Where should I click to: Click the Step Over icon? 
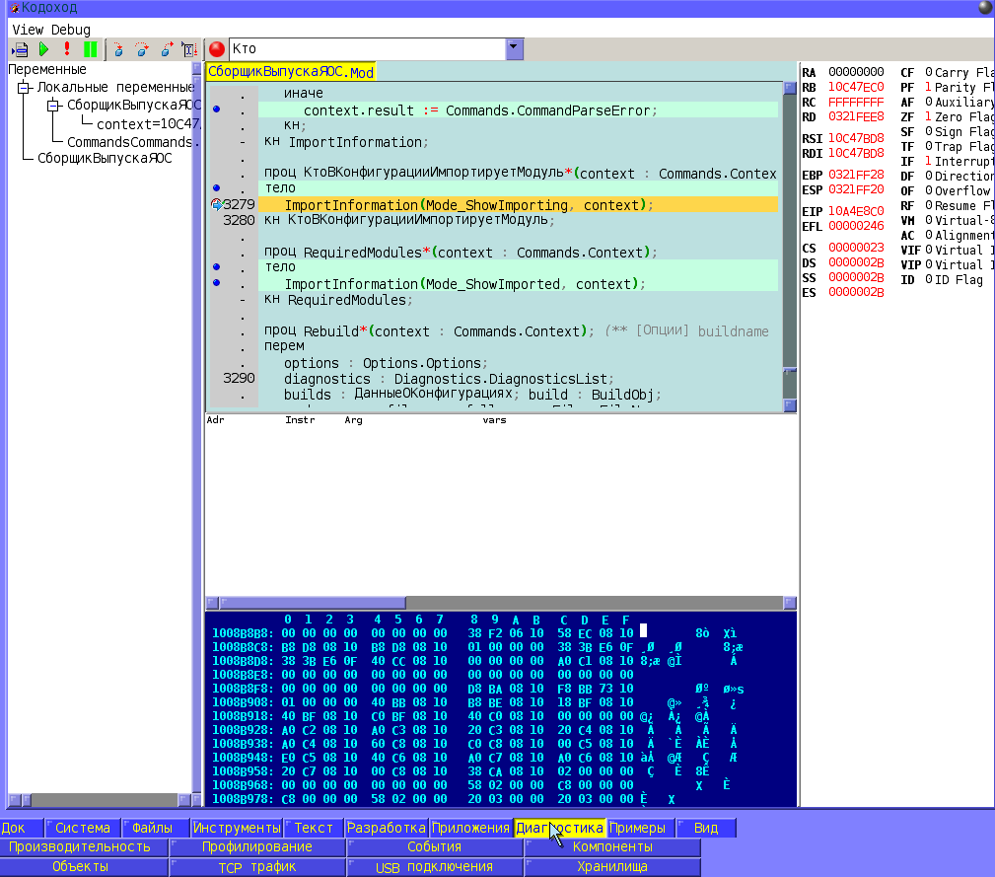tap(142, 49)
